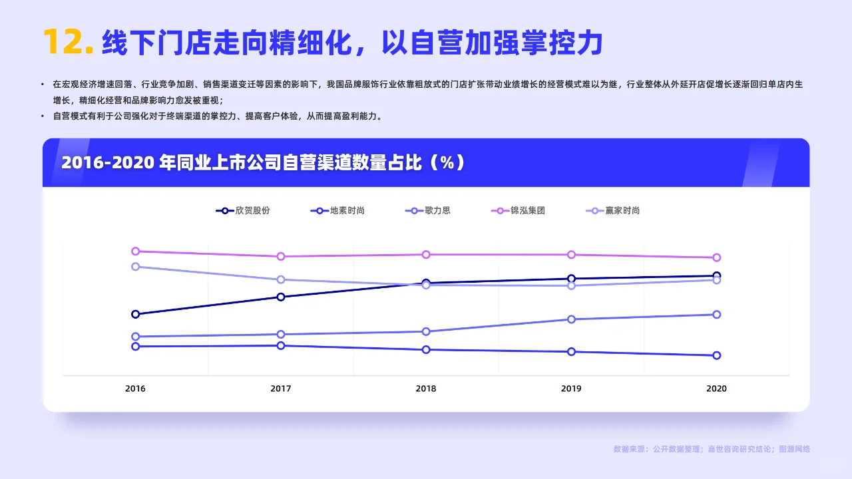Click the 欣贺股份 data point for 2016
Screen dimensions: 852x479
135,314
